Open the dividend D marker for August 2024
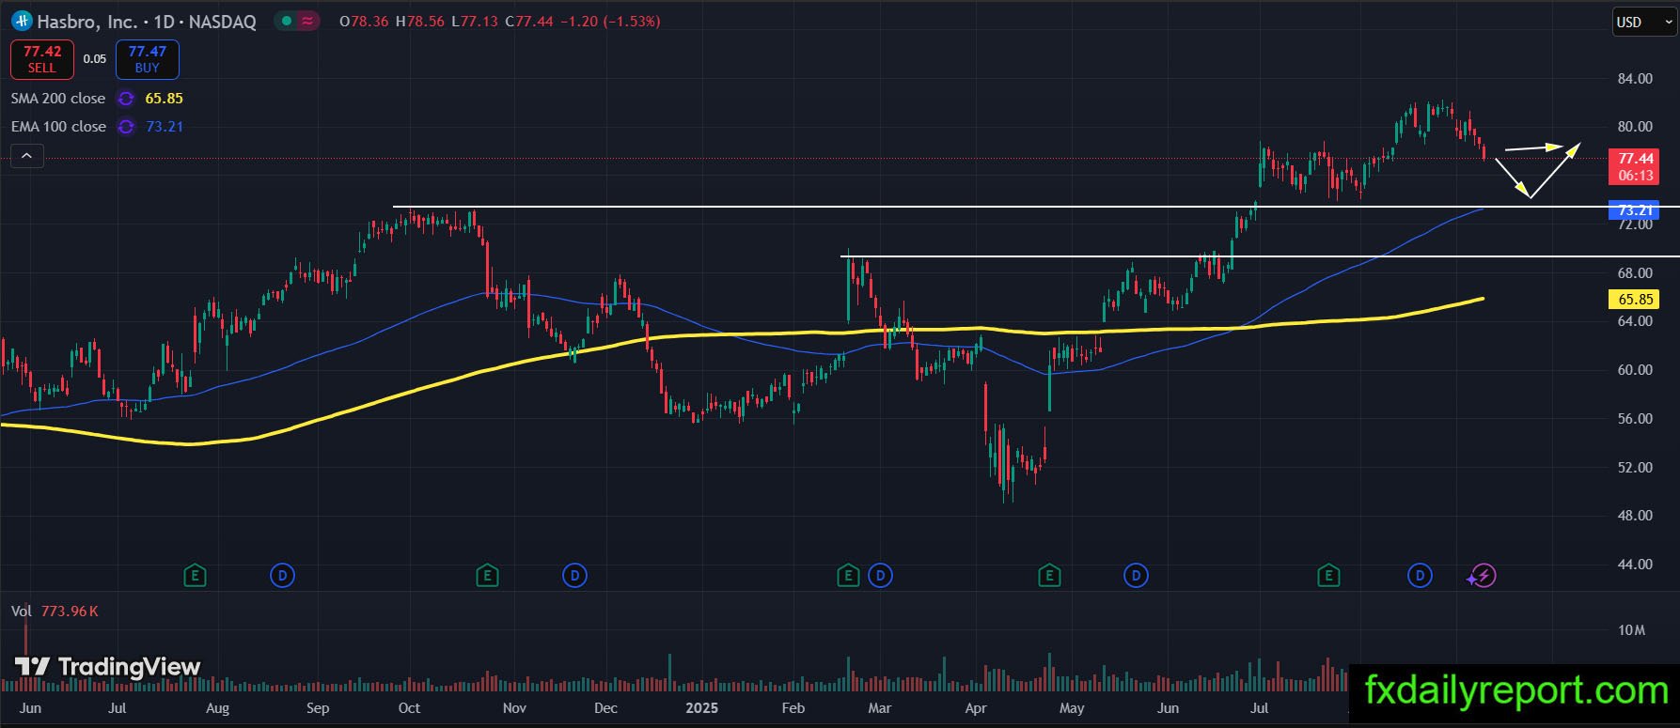1680x728 pixels. tap(282, 575)
